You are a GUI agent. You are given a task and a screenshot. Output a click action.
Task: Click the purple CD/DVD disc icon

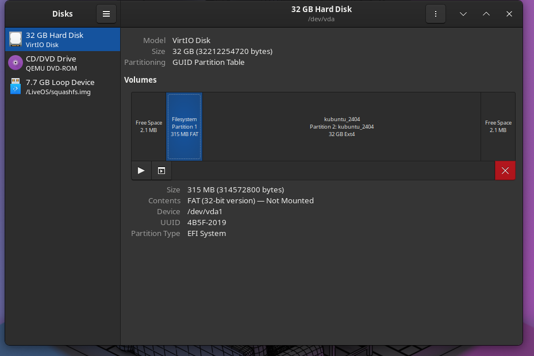coord(16,63)
